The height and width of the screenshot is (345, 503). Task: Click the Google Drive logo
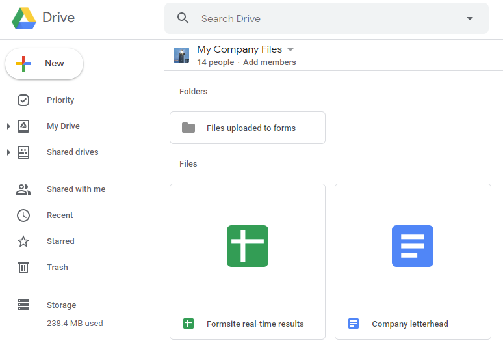click(x=24, y=18)
